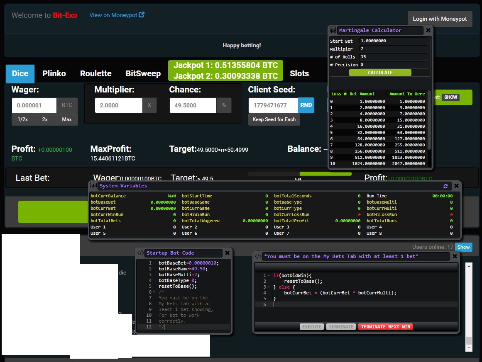The height and width of the screenshot is (362, 482).
Task: Close the bot script editor window
Action: point(455,256)
